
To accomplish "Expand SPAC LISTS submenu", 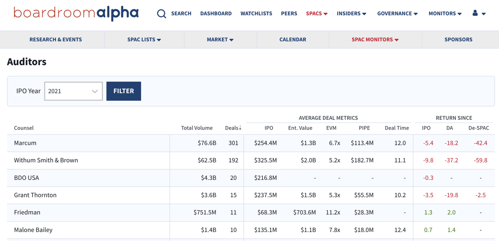I will [x=144, y=40].
